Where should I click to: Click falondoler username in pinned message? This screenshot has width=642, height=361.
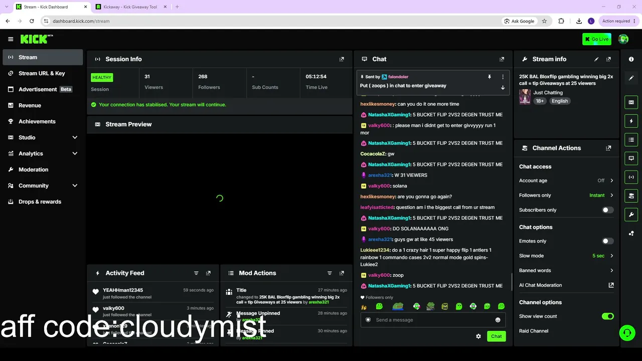tap(398, 77)
